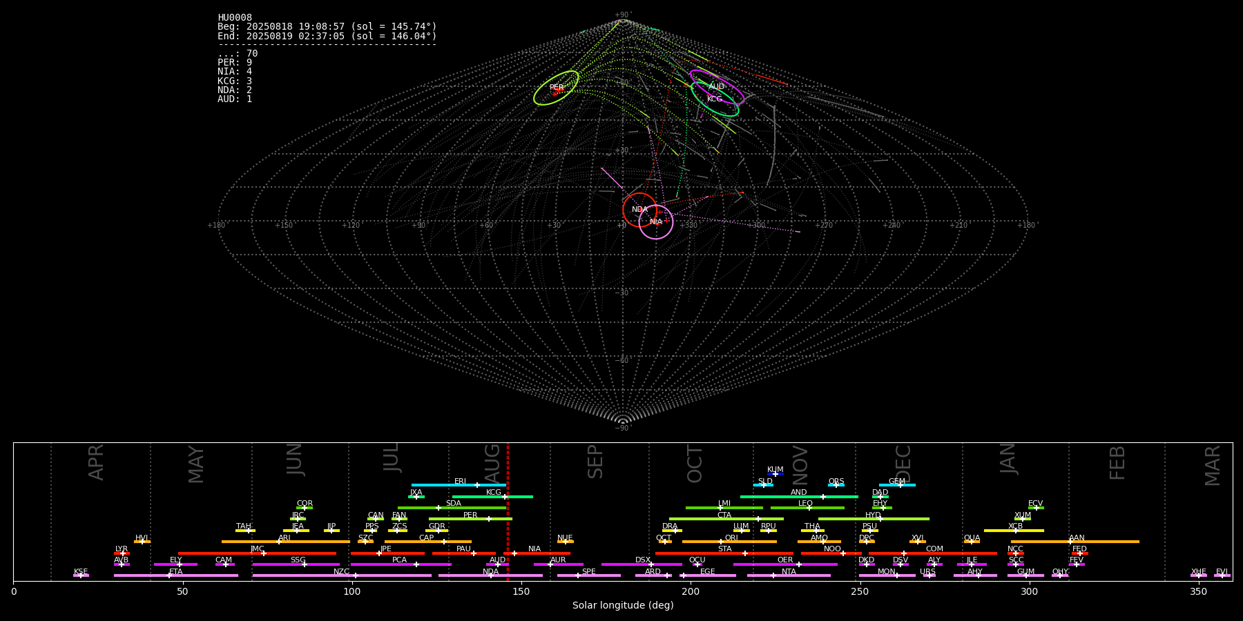Click the MAR month label in the timeline
The image size is (1243, 621).
[x=1213, y=466]
